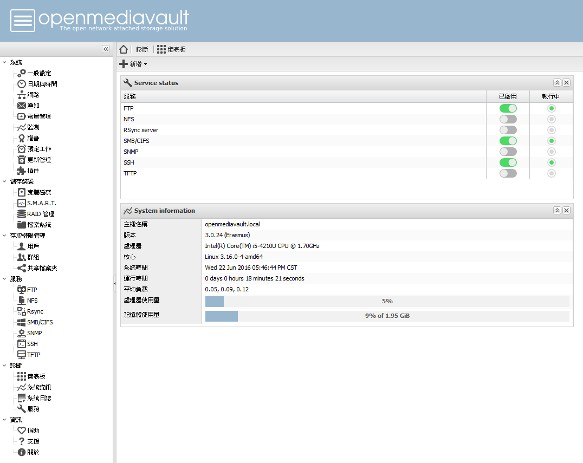Open 系統資訊 in the sidebar
This screenshot has height=463, width=583.
click(x=39, y=387)
